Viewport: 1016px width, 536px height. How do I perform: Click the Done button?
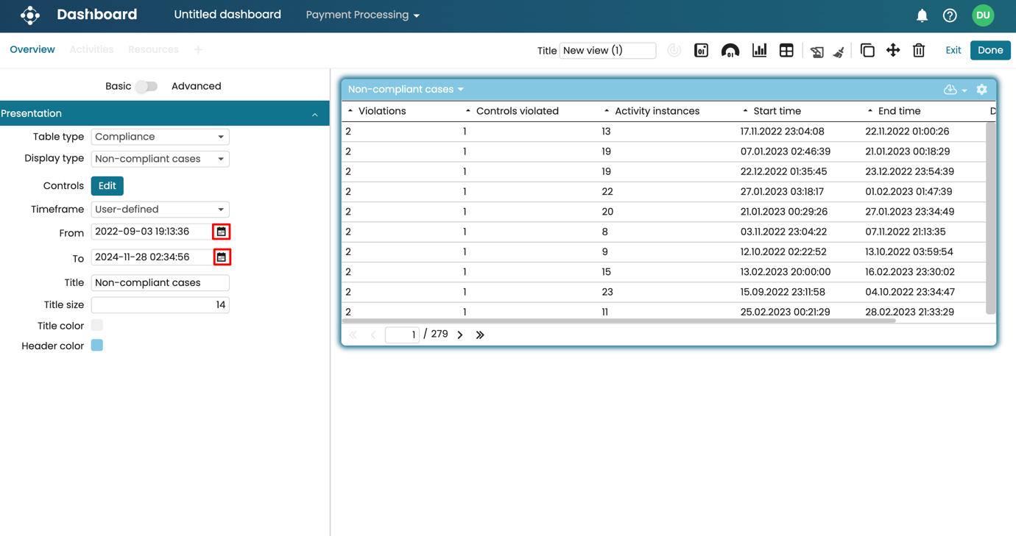pos(989,51)
